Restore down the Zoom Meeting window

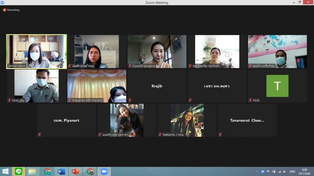tap(300, 2)
